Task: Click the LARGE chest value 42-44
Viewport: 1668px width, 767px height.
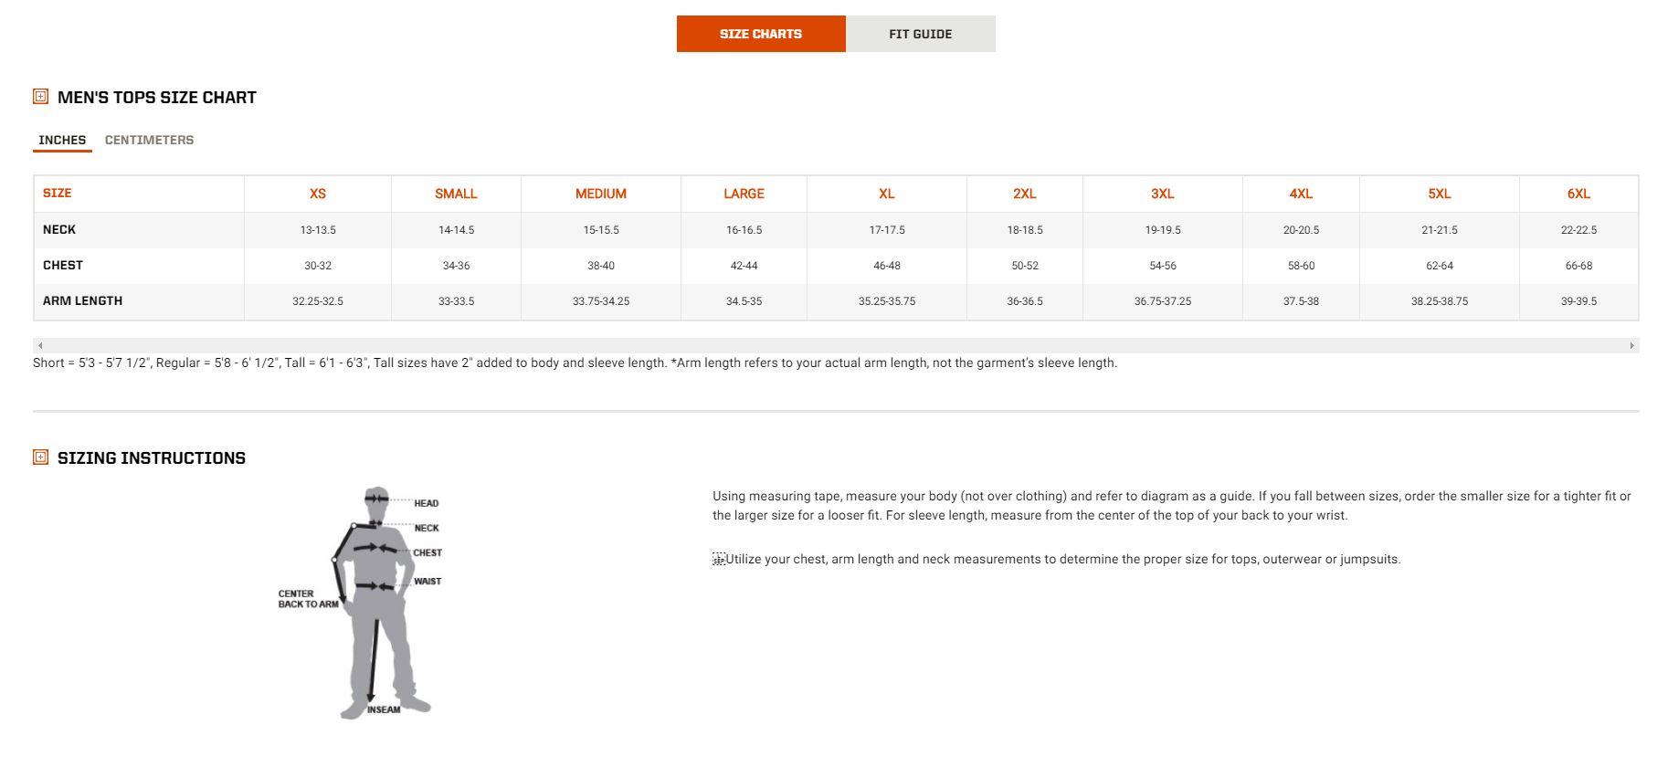Action: 744,266
